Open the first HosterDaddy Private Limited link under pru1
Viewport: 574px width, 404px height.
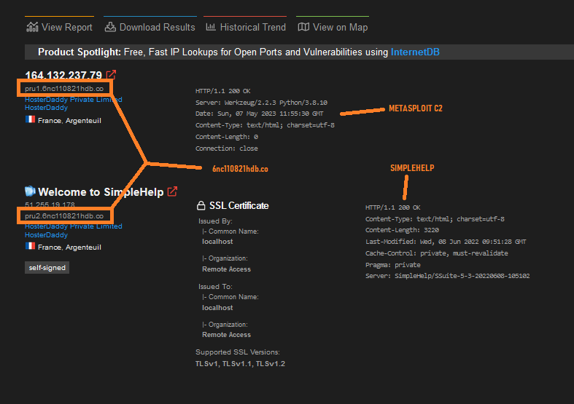73,99
